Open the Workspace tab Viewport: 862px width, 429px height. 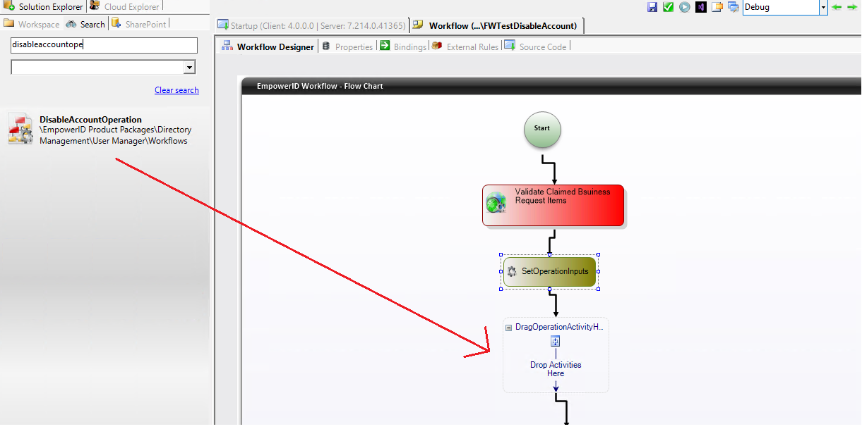[32, 24]
